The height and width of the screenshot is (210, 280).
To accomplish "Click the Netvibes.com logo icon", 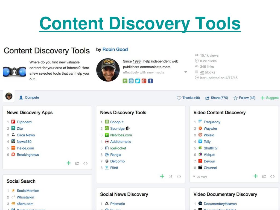I will click(107, 135).
